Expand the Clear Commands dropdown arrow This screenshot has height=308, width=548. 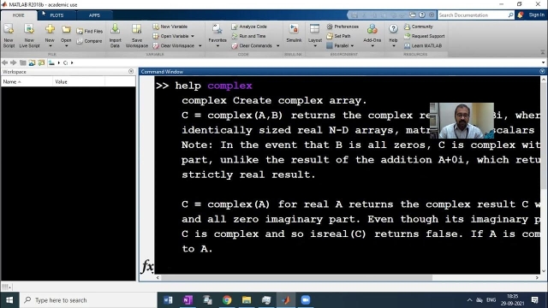click(x=277, y=45)
